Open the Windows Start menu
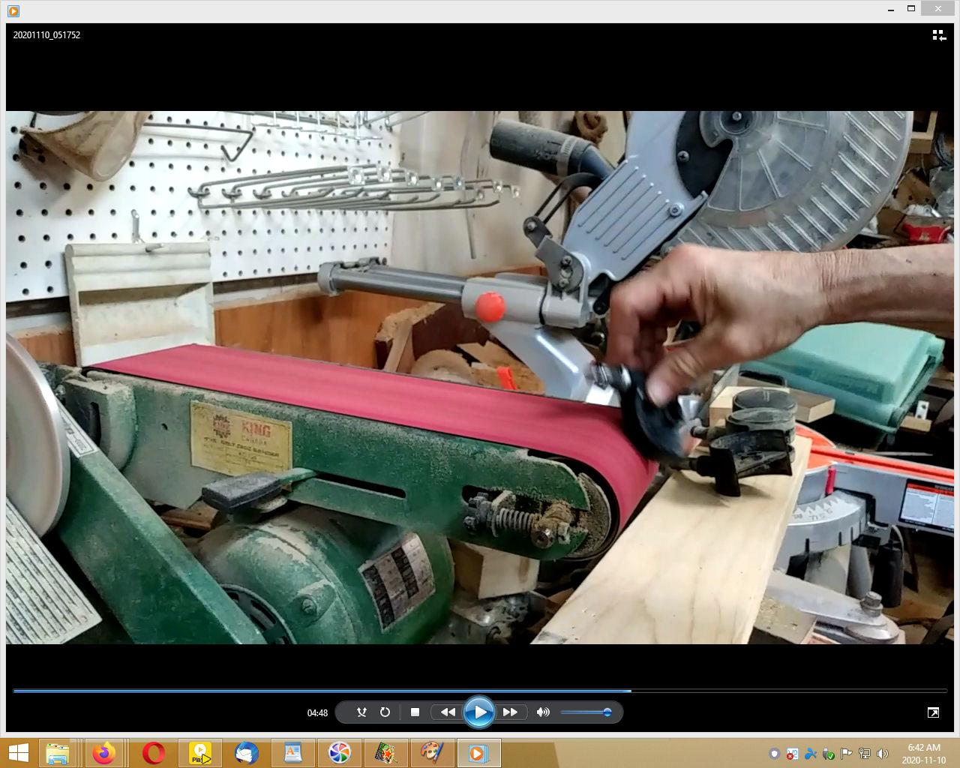 point(18,752)
